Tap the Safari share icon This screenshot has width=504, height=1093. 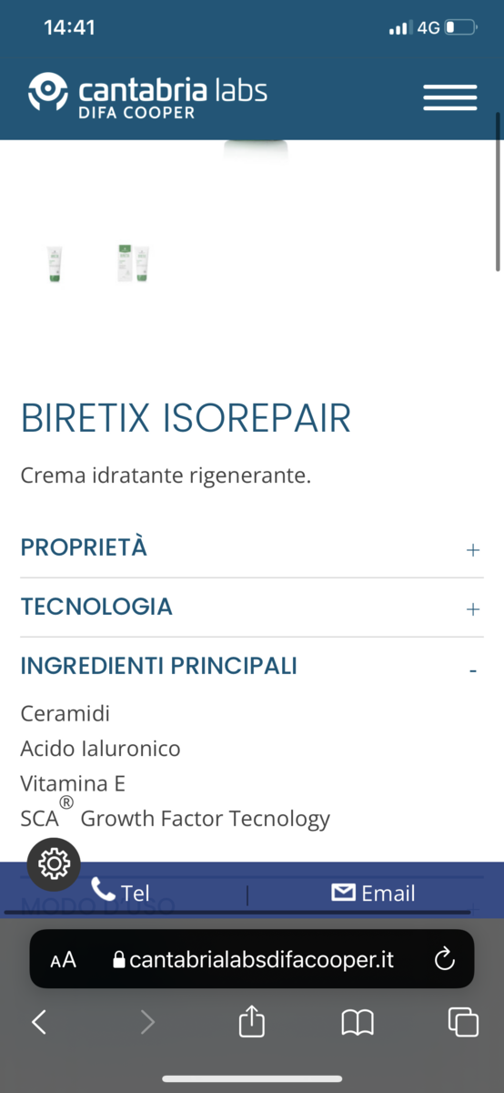[x=252, y=1022]
